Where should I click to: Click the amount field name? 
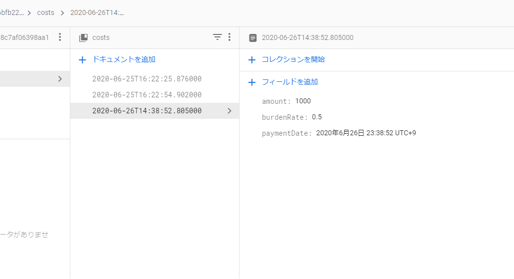(276, 101)
